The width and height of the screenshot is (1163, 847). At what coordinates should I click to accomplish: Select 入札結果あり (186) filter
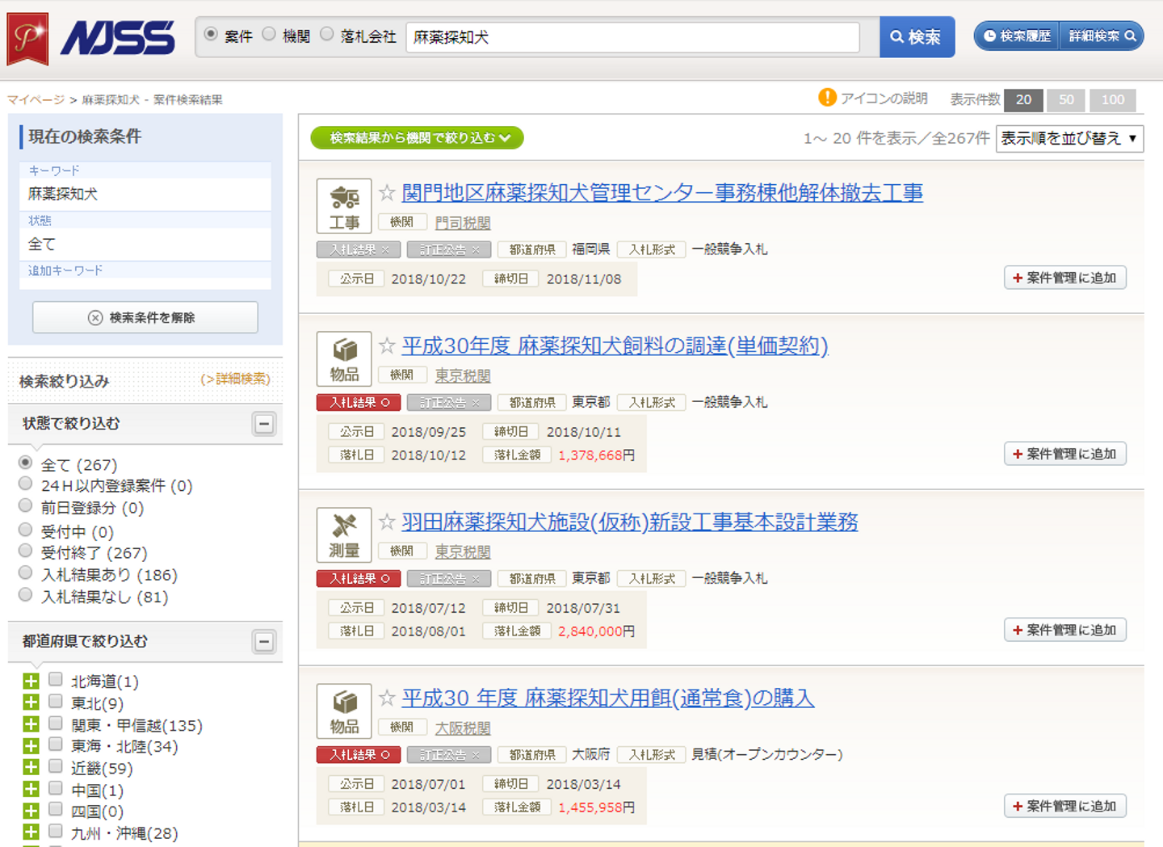(26, 572)
